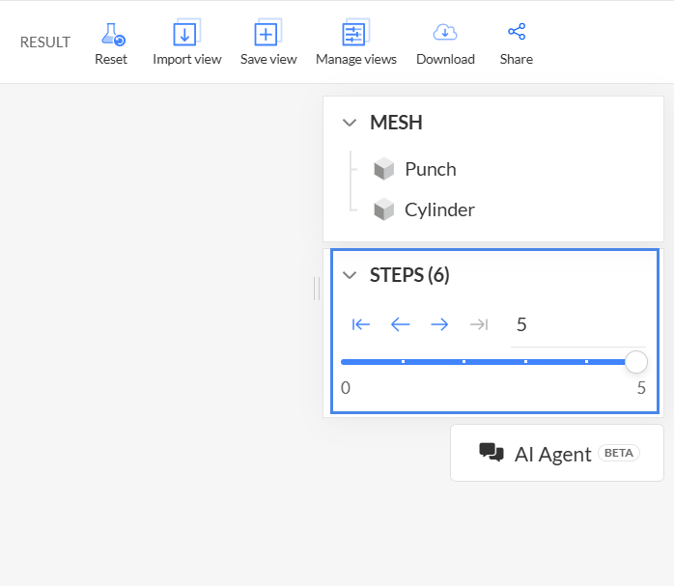Click the steps slider handle
Screen dimensions: 674x586
635,362
